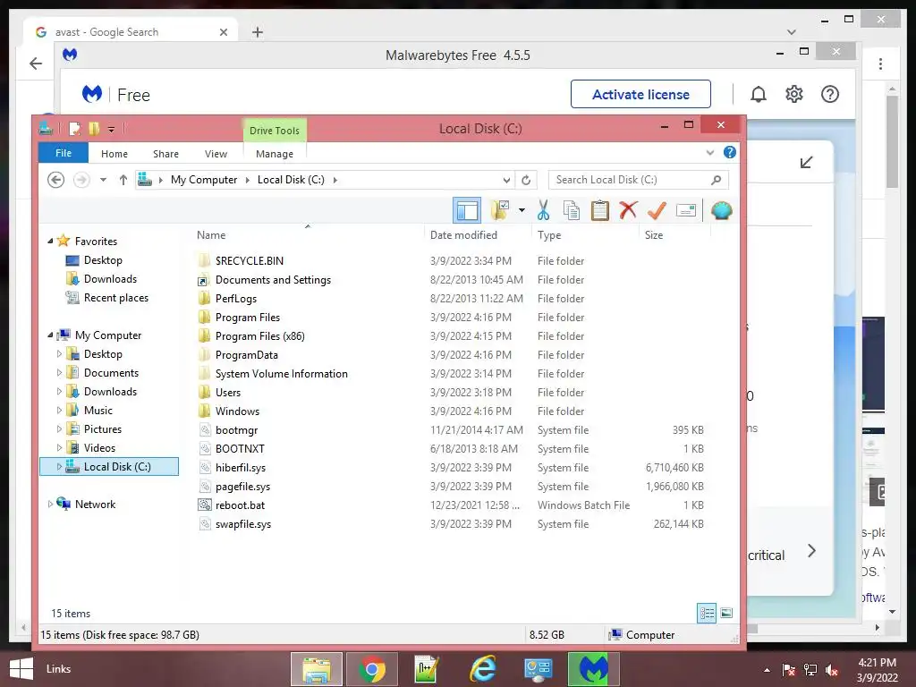Click the Cut scissors icon in Explorer toolbar
Screen dimensions: 916x687
(543, 210)
